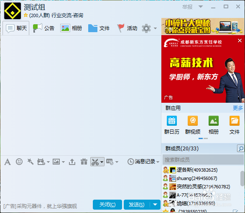This screenshot has height=213, width=245.
Task: Click the avatar of 逻各斯
Action: click(x=173, y=170)
